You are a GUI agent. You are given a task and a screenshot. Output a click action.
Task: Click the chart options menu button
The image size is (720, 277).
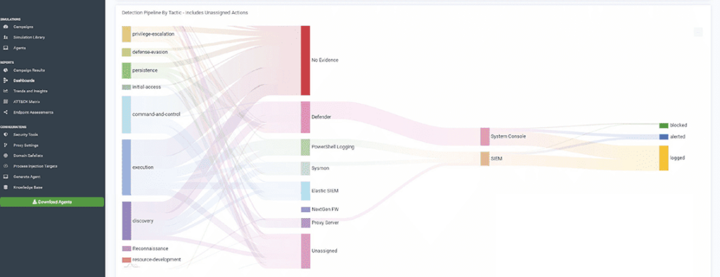click(x=698, y=32)
